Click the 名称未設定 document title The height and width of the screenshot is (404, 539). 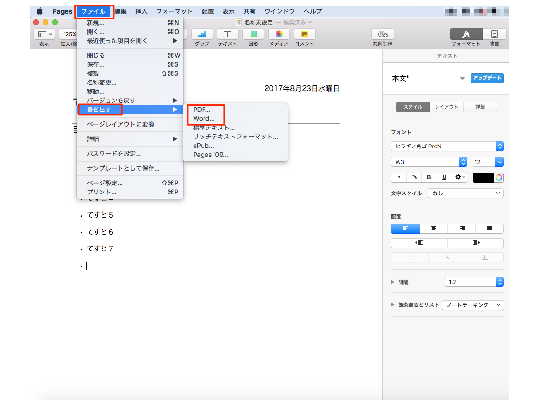[x=258, y=22]
